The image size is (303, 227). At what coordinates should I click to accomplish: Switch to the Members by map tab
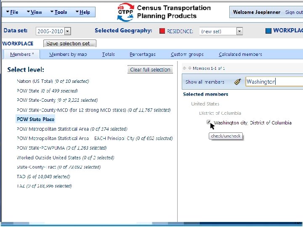(68, 54)
